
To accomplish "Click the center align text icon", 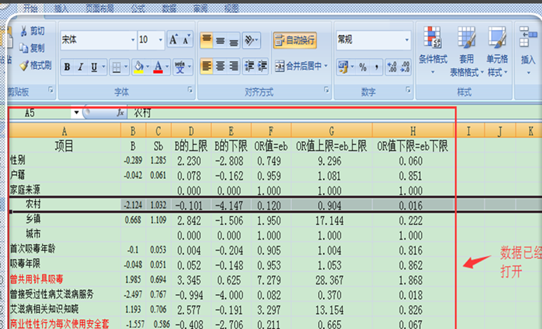I will [x=220, y=66].
